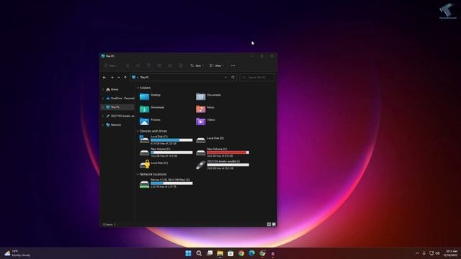Select the Music folder icon
Viewport: 461px width, 259px height.
201,109
